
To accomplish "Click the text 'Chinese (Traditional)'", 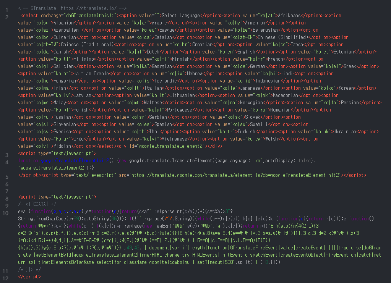I will [x=87, y=44].
